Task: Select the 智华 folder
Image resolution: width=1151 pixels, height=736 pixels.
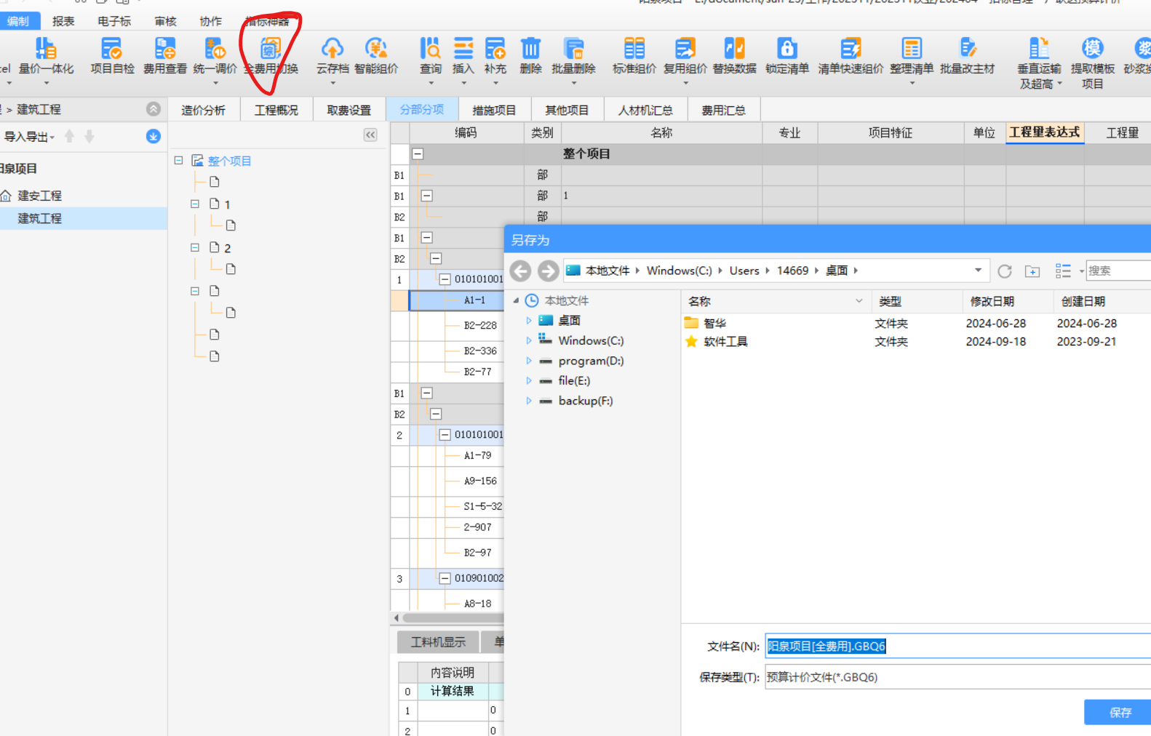Action: [x=714, y=324]
